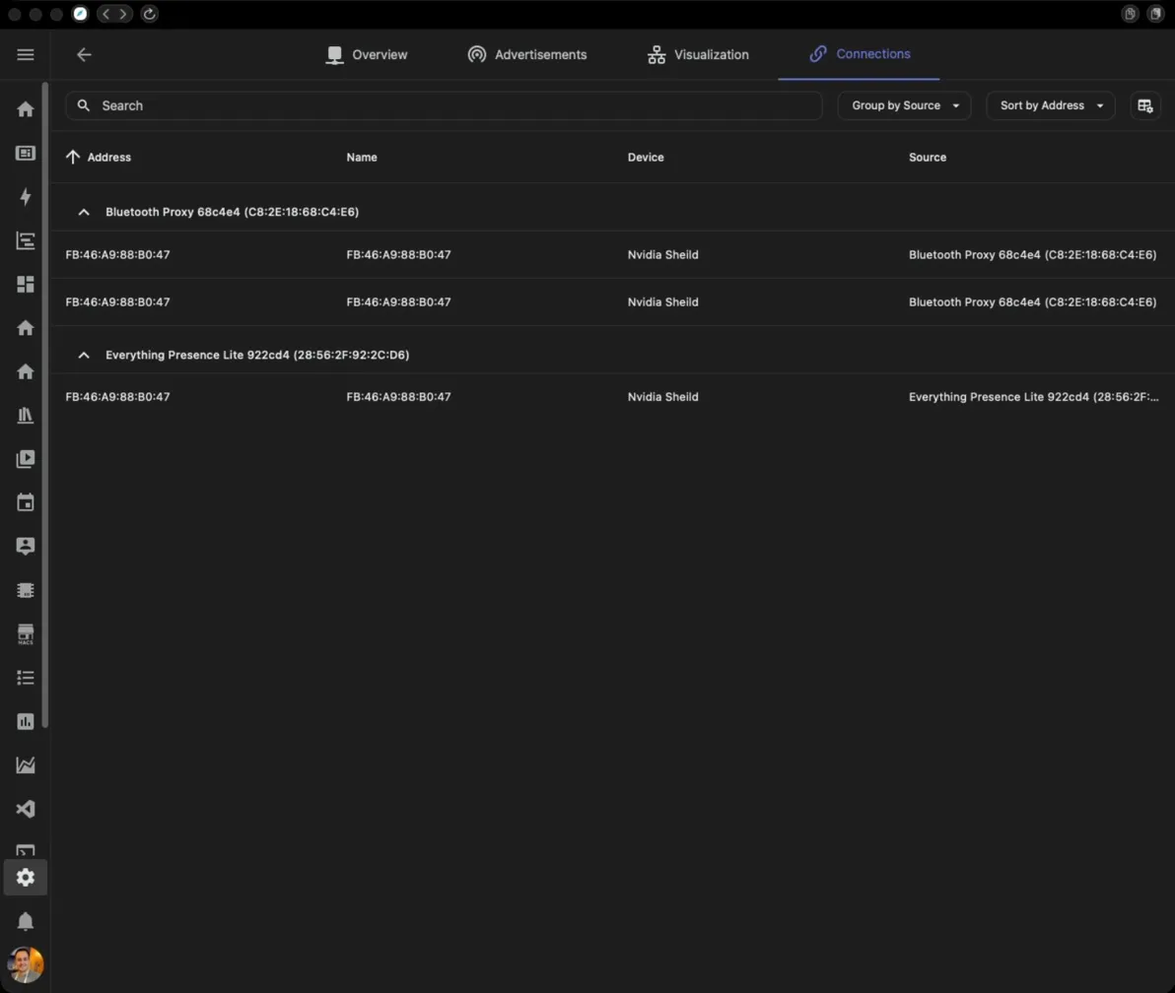Open the Settings gear in sidebar
Image resolution: width=1175 pixels, height=993 pixels.
click(x=26, y=877)
